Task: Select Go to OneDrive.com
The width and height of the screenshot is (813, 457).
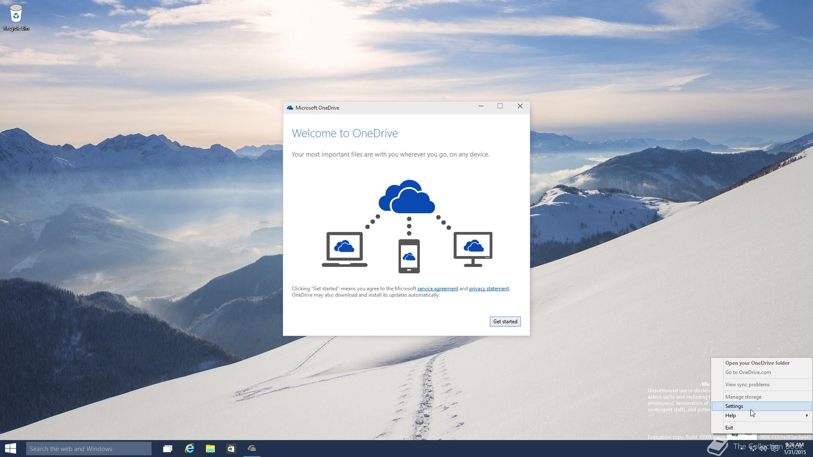Action: [761, 372]
